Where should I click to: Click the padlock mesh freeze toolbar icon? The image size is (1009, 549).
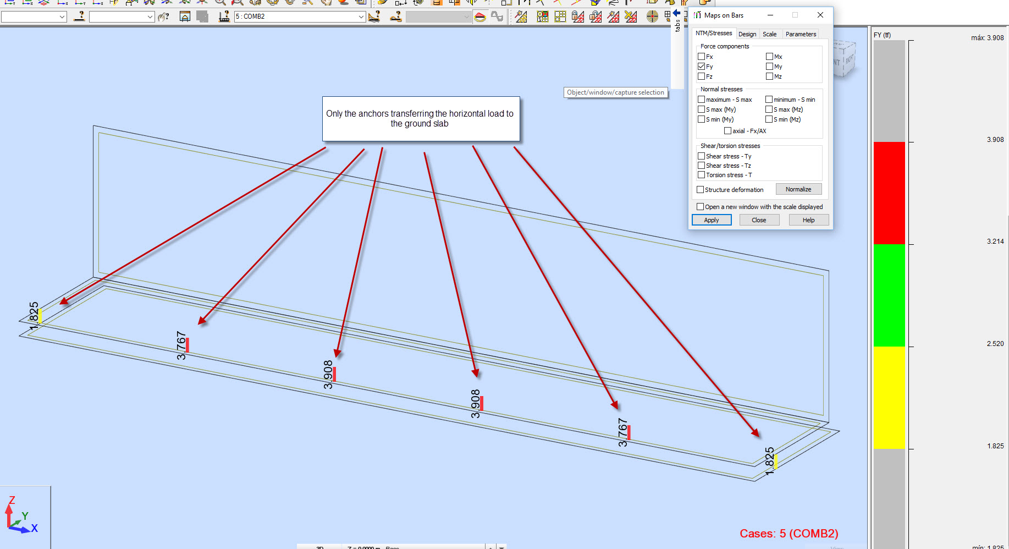[578, 17]
